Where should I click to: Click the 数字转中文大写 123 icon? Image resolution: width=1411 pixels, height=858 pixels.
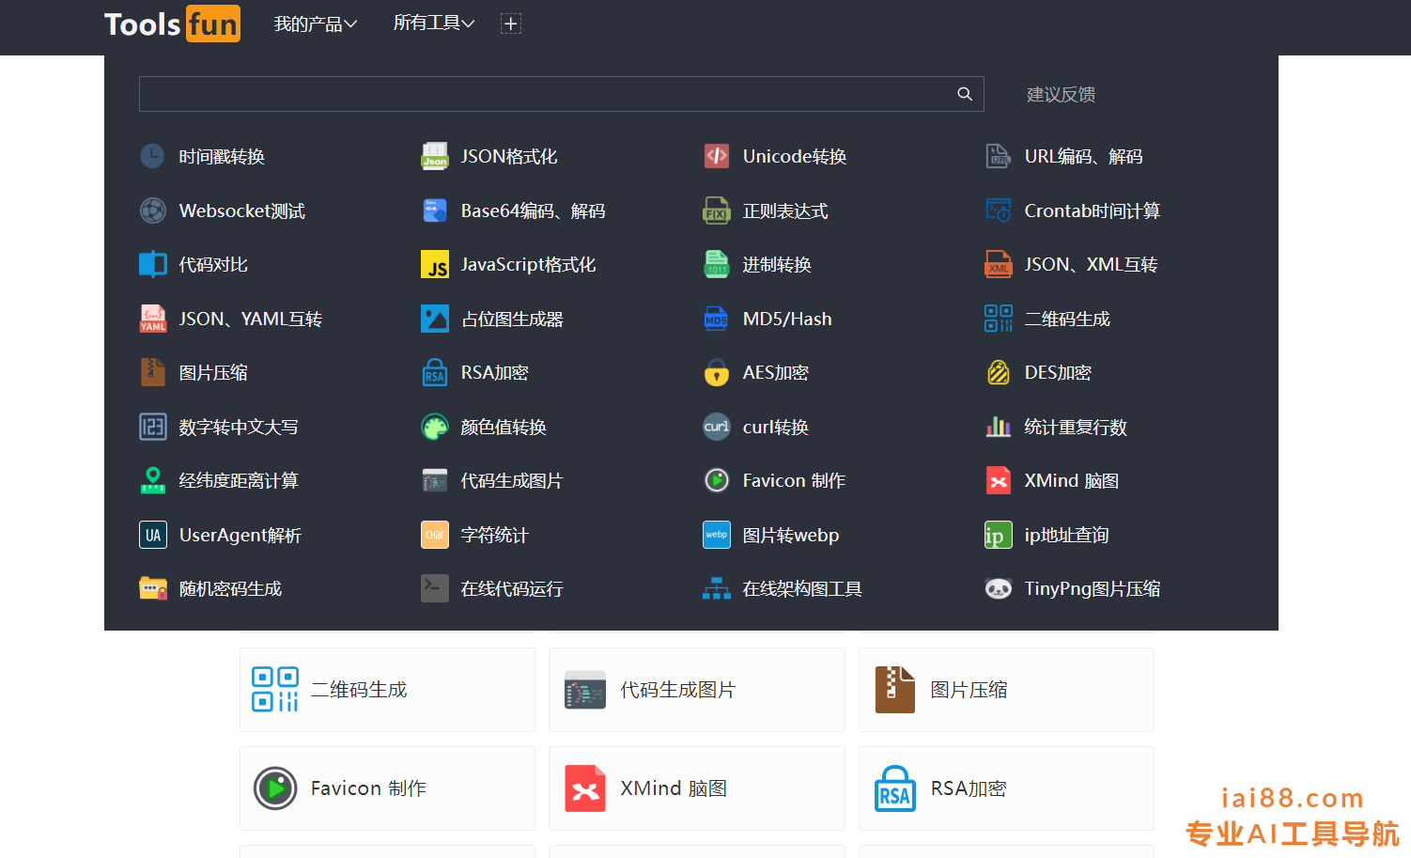click(x=152, y=427)
